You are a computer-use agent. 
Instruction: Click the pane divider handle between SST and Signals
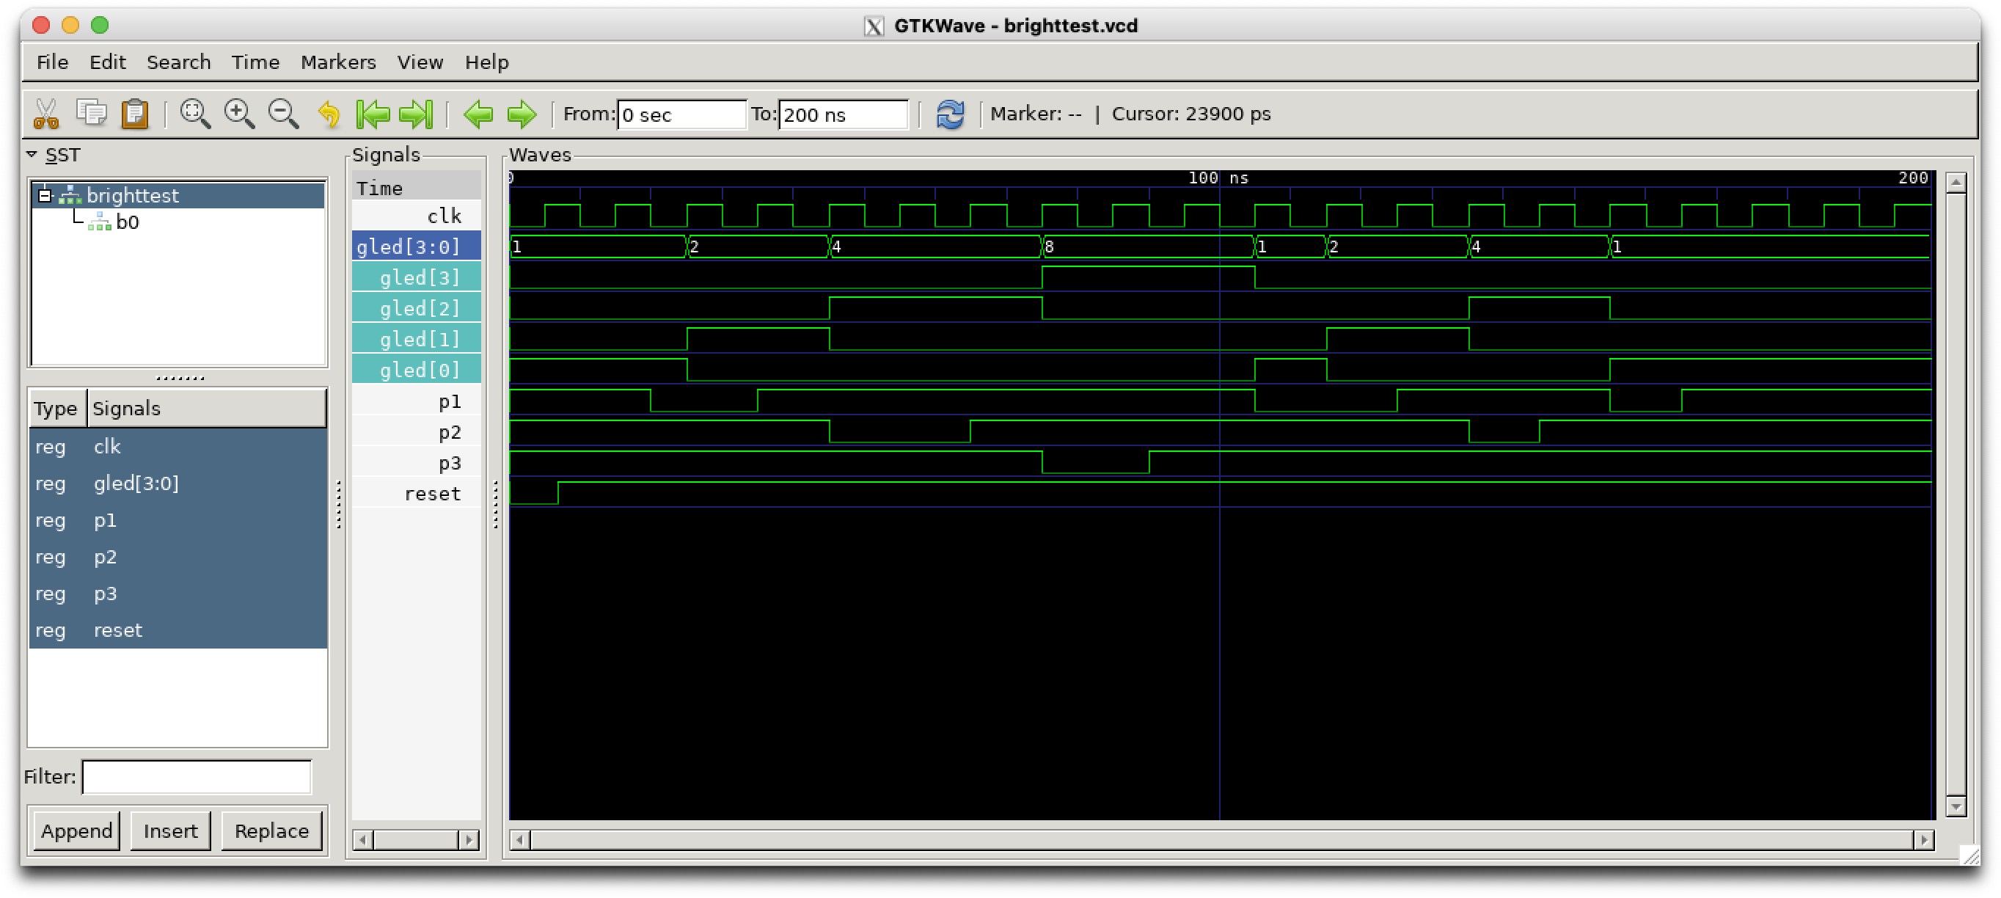click(x=339, y=505)
